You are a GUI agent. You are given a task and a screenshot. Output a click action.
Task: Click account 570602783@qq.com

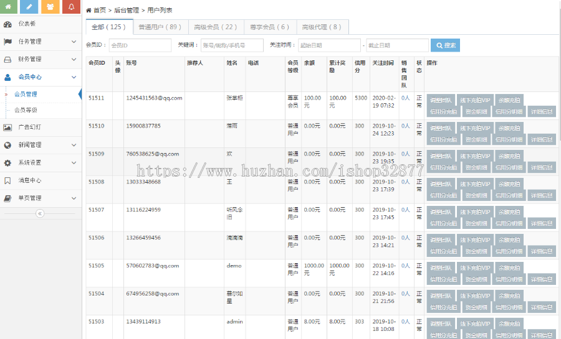click(153, 266)
